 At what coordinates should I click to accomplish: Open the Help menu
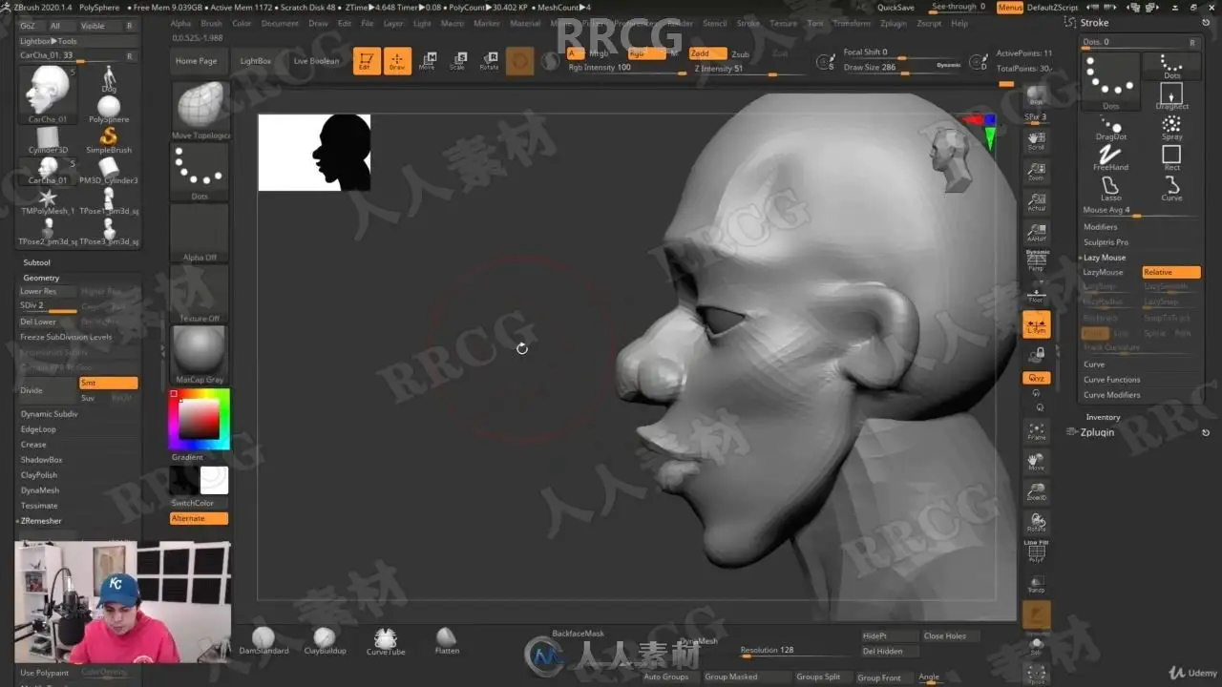click(x=959, y=24)
